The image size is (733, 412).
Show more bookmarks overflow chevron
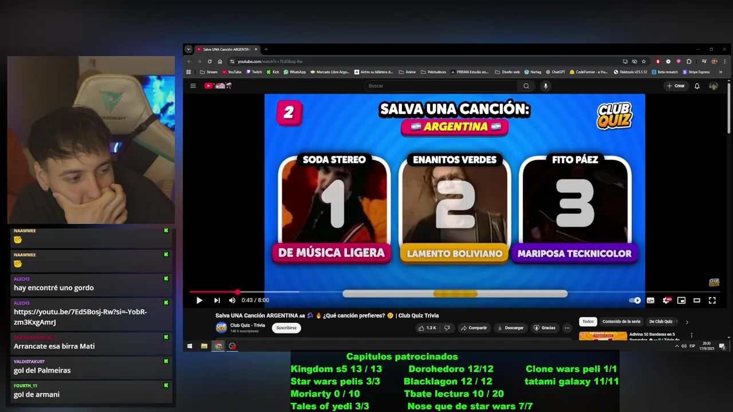pyautogui.click(x=720, y=72)
